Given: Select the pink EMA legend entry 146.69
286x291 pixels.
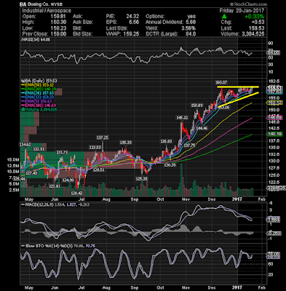Looking at the screenshot, I should [x=39, y=105].
